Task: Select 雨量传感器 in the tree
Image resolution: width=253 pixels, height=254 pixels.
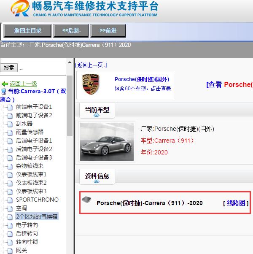Action: [x=30, y=132]
